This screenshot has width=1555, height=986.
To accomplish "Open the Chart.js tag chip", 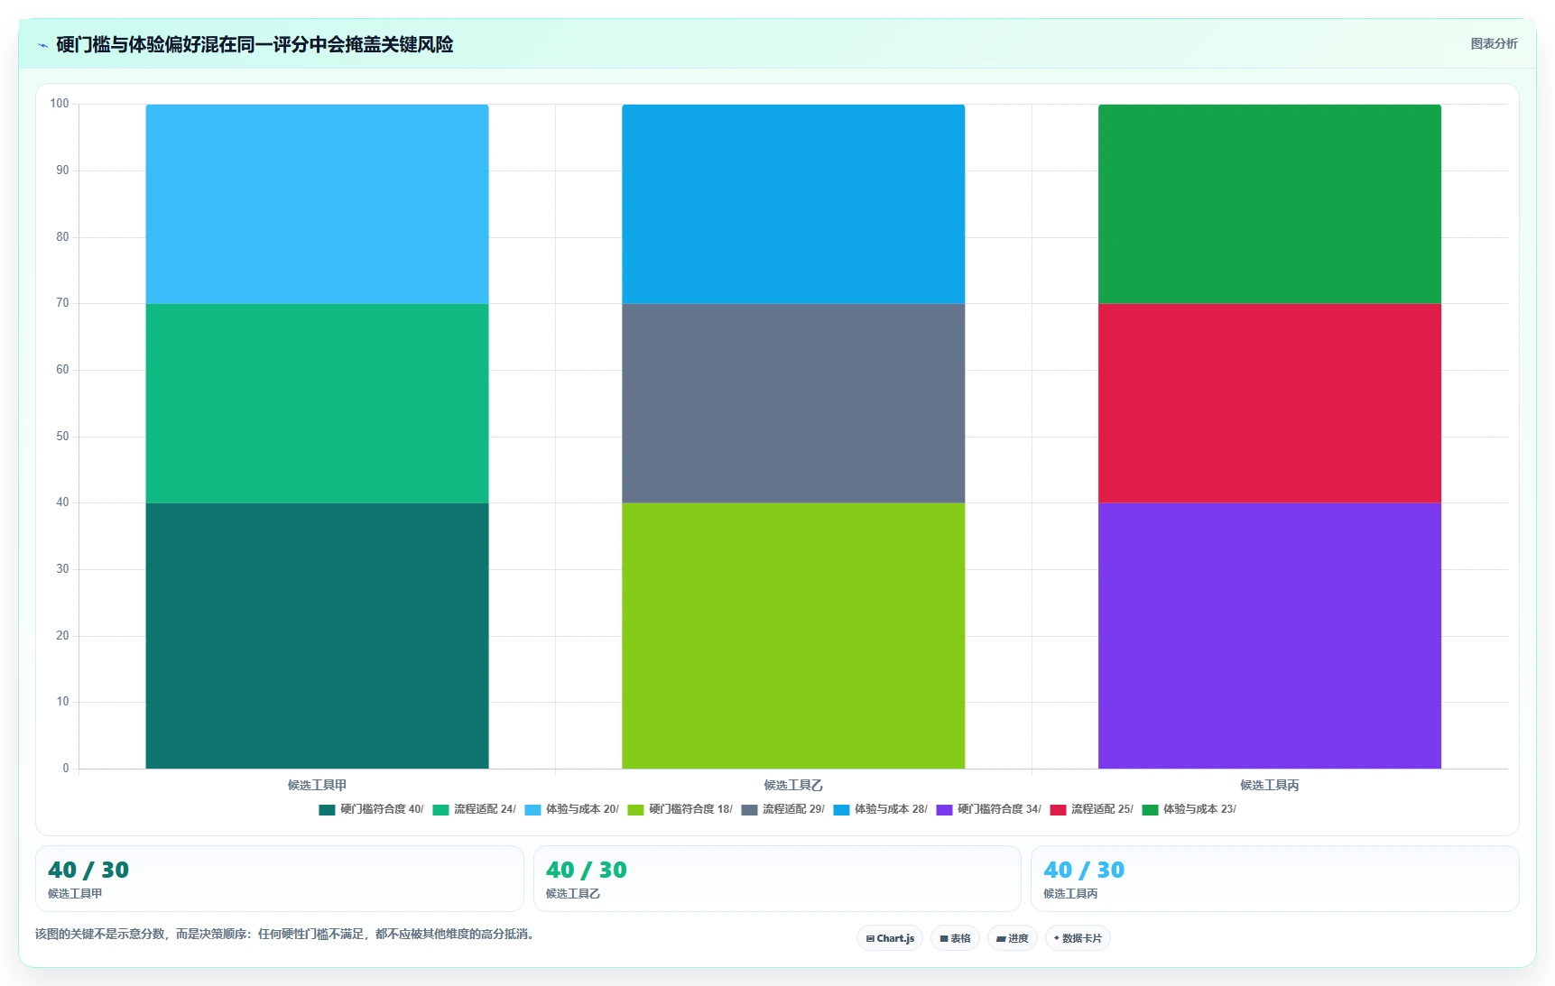I will (x=890, y=938).
